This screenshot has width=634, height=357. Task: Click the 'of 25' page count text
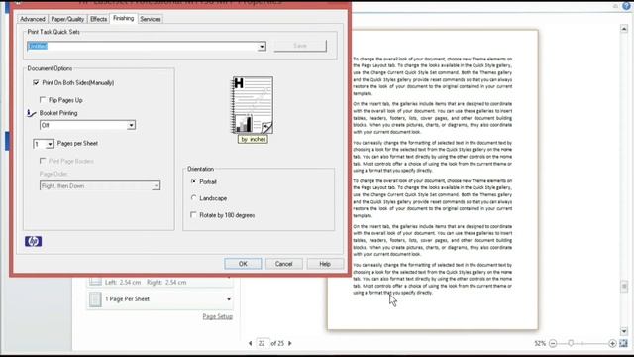coord(277,343)
